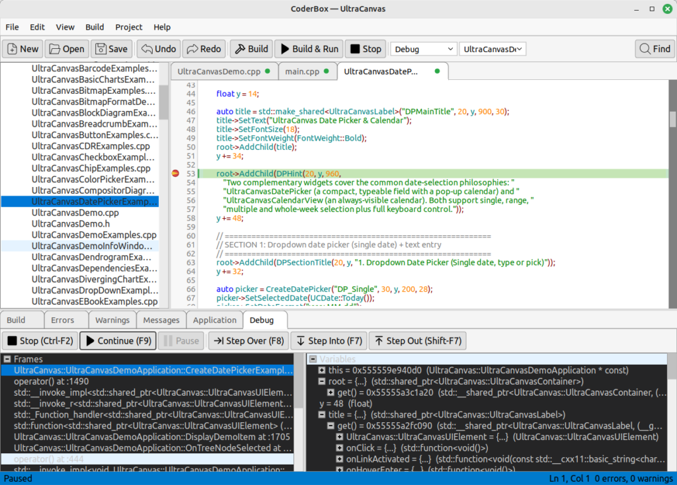Click the file tree vertical scrollbar thumb
Image resolution: width=677 pixels, height=485 pixels.
pos(164,102)
